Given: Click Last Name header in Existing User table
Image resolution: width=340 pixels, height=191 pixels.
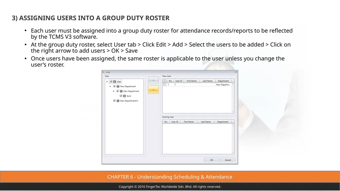Looking at the screenshot, I should (x=206, y=122).
